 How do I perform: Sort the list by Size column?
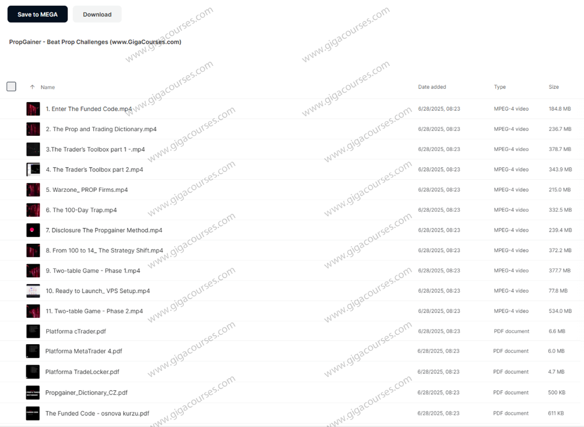[x=554, y=87]
